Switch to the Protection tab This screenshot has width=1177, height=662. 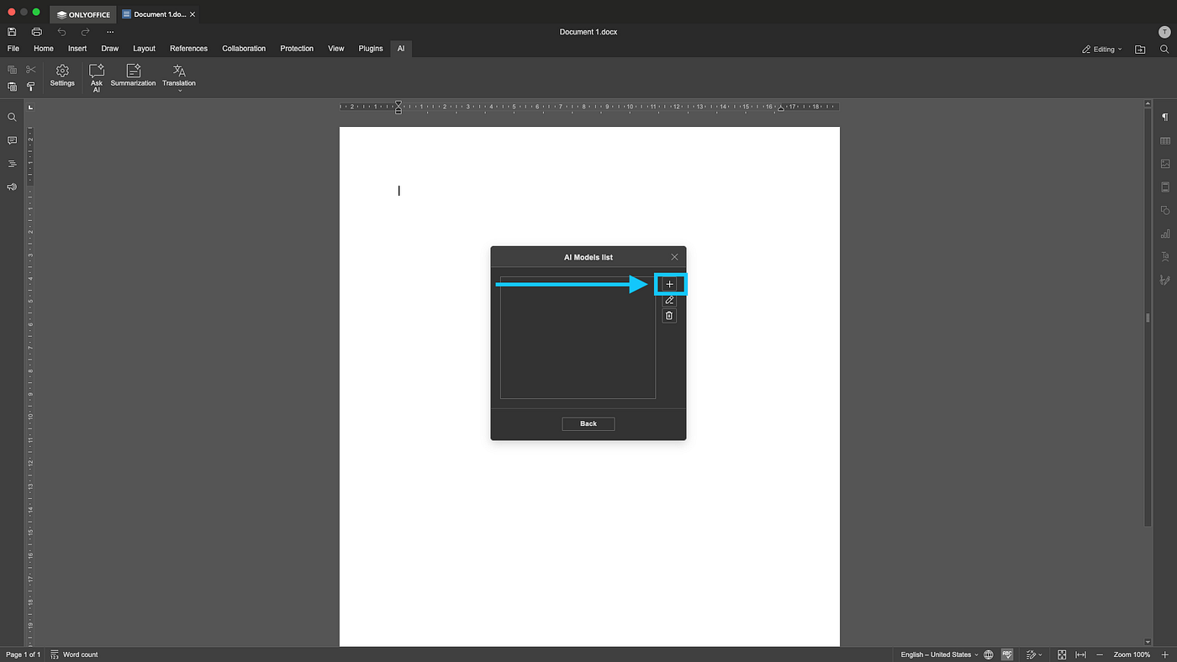click(297, 49)
